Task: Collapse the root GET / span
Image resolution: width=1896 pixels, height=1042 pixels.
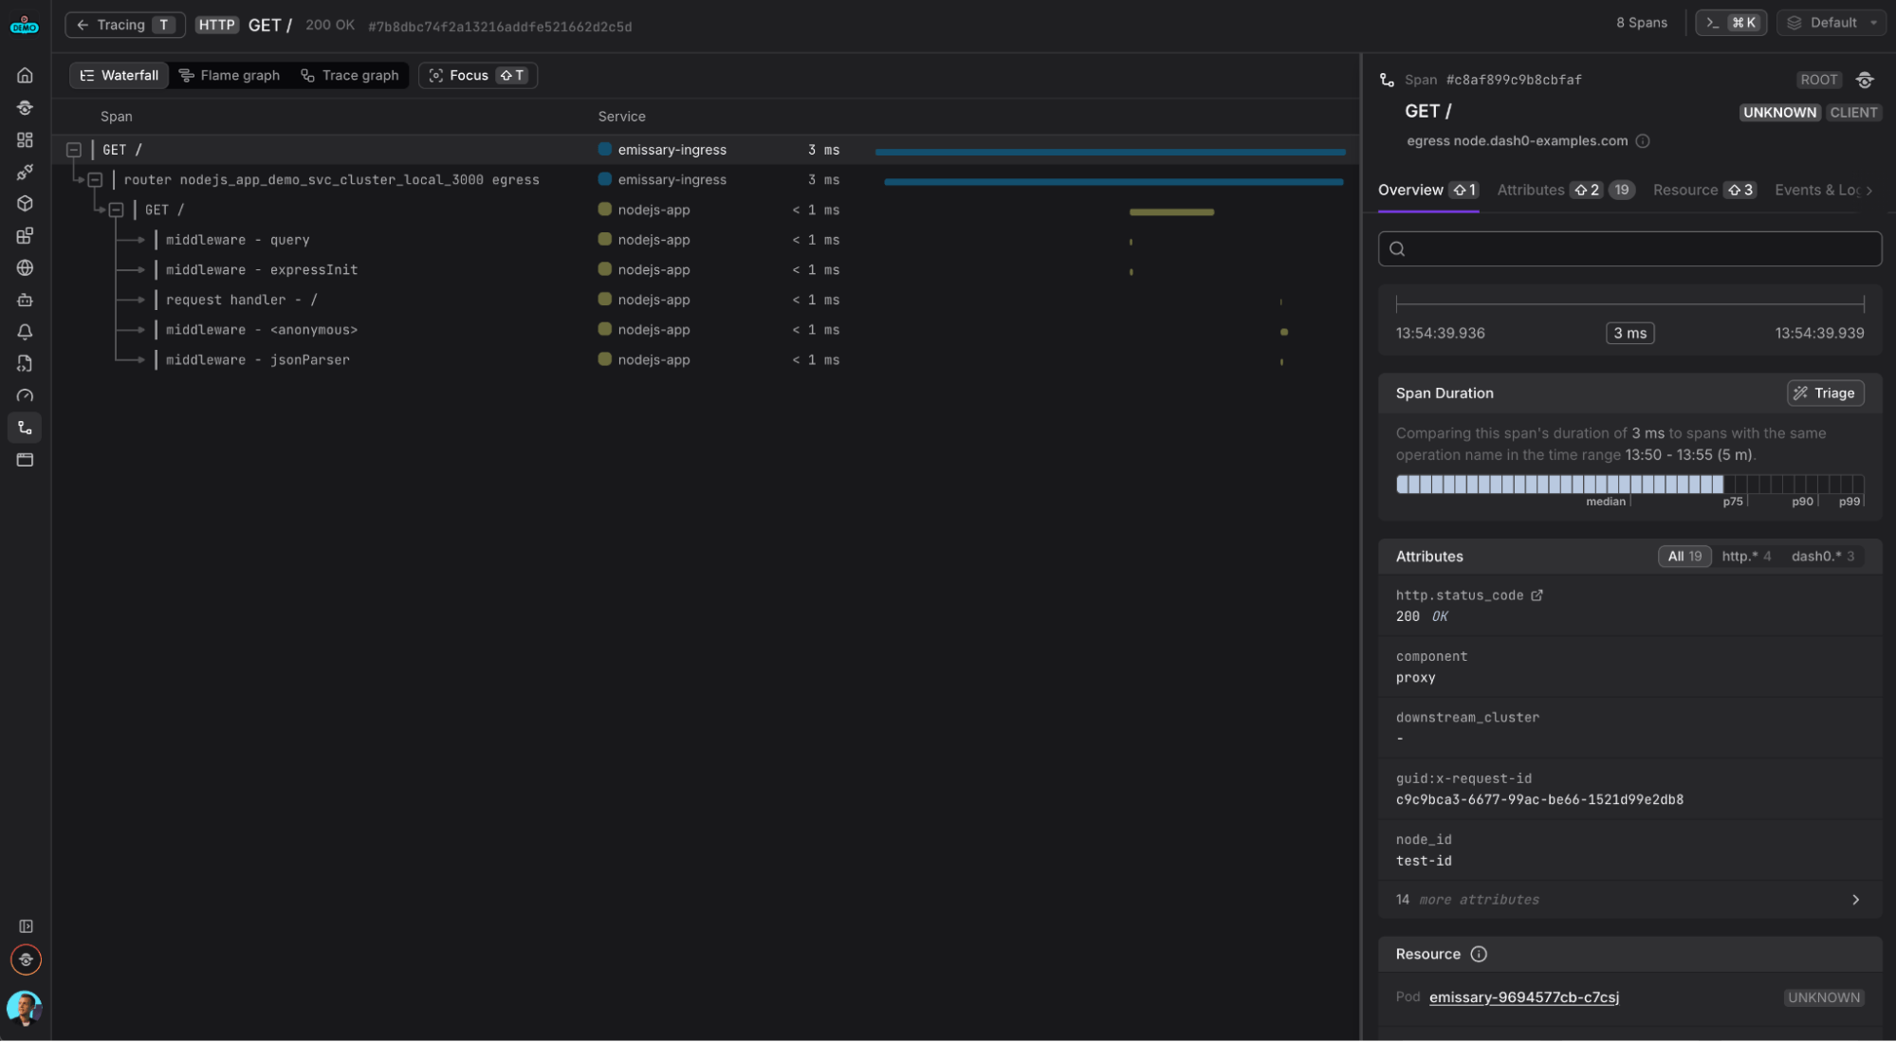Action: (74, 150)
